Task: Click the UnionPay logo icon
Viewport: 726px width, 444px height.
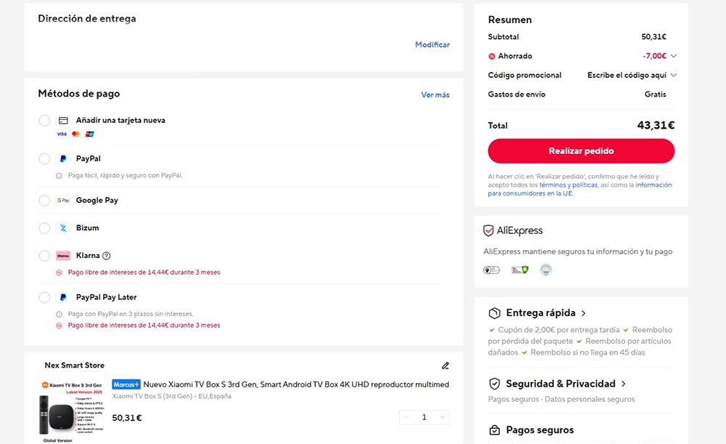Action: pos(90,134)
